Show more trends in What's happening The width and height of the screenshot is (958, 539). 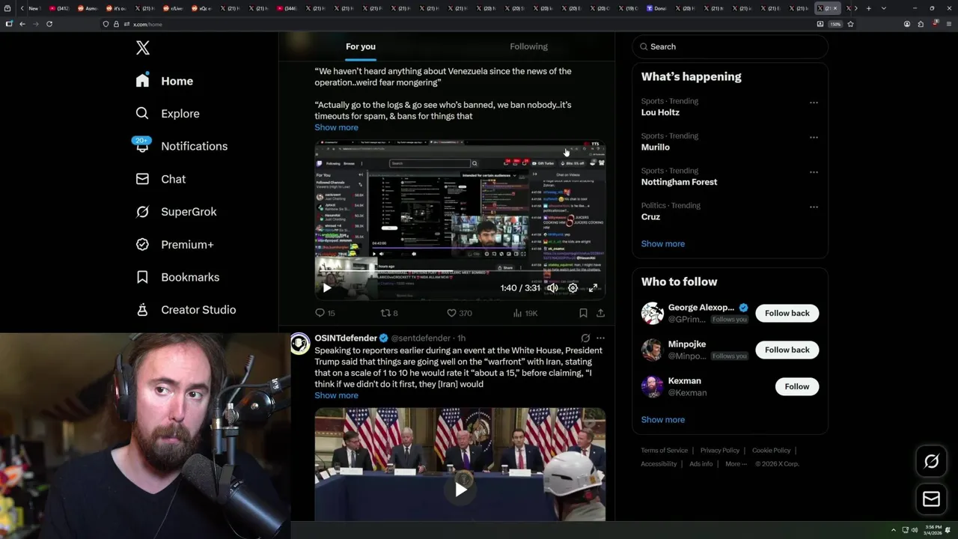point(662,244)
